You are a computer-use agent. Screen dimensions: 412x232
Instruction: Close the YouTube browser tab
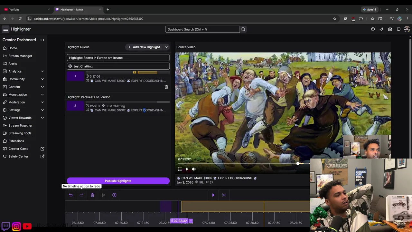(x=49, y=10)
